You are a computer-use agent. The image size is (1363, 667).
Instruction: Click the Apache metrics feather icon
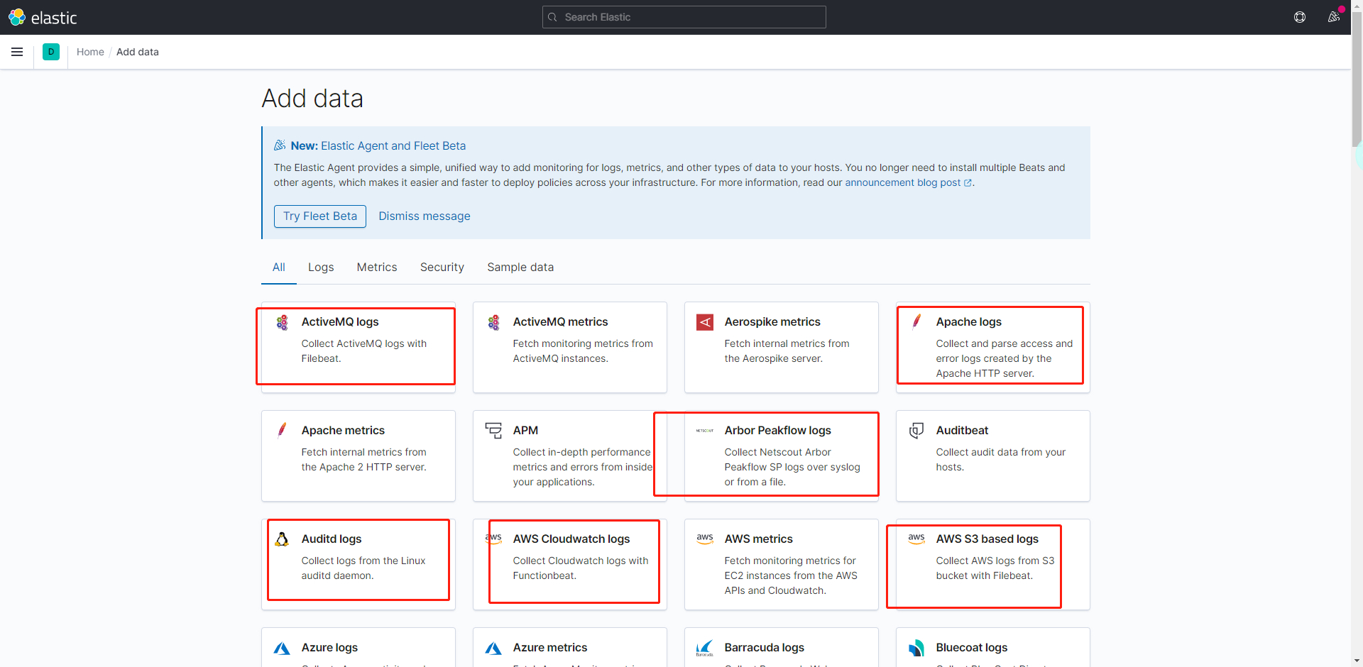click(x=282, y=430)
